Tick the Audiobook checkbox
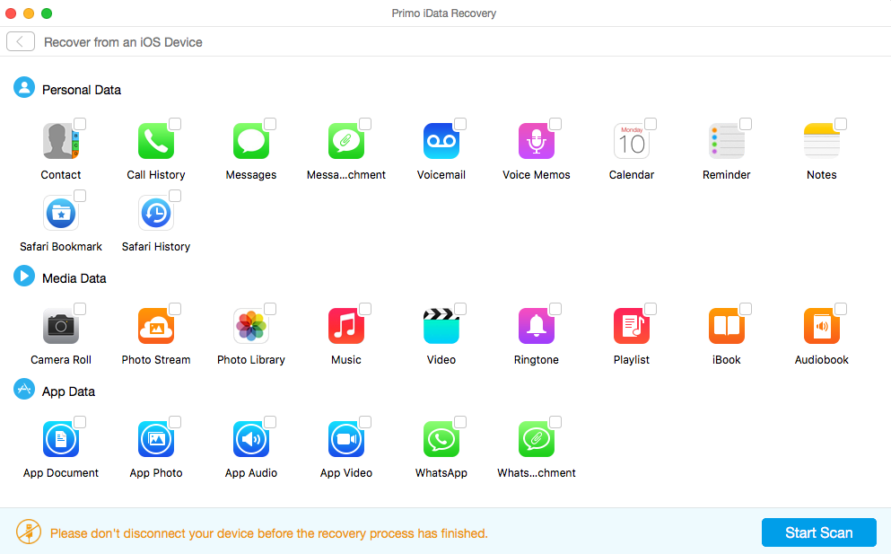 point(841,309)
